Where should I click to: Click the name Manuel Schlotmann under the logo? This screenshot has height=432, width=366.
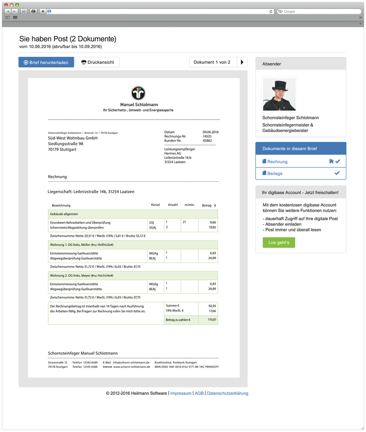click(x=139, y=105)
